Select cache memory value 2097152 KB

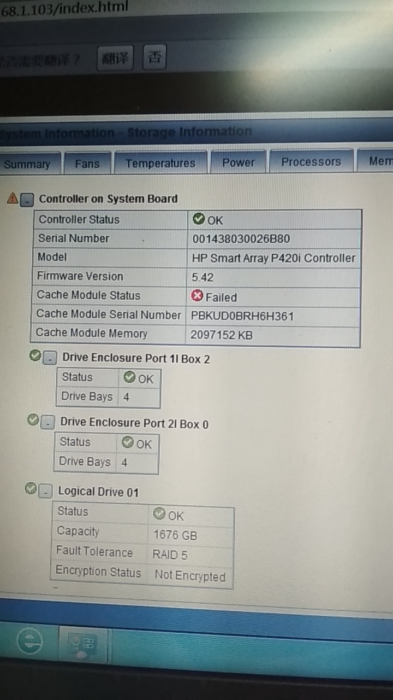tap(221, 335)
